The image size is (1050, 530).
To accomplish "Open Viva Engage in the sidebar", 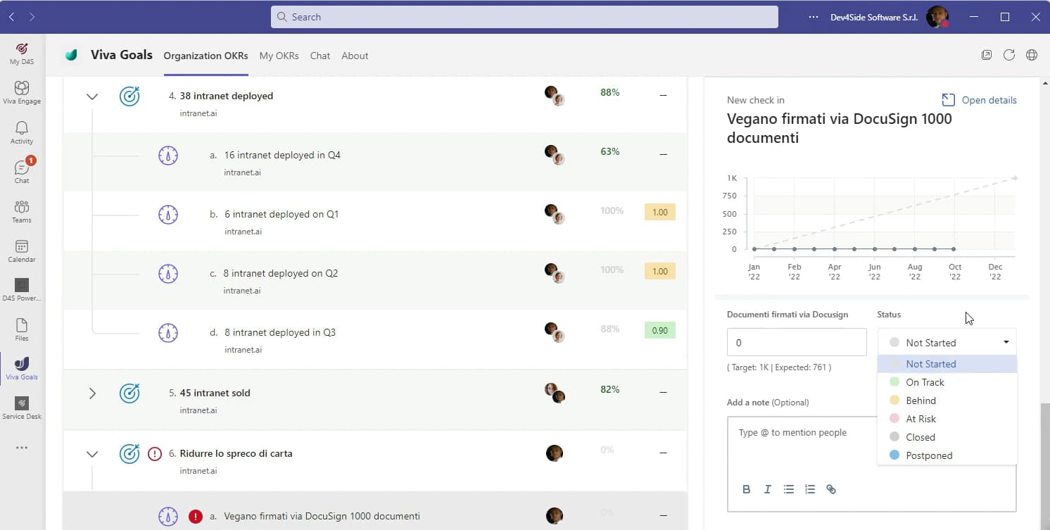I will 22,92.
